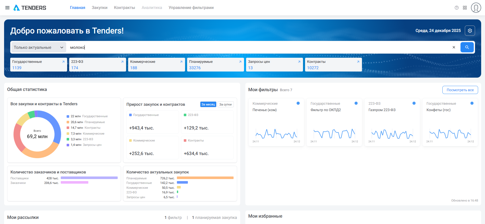The height and width of the screenshot is (224, 485).
Task: Open Контракты results arrow icon
Action: 358,62
